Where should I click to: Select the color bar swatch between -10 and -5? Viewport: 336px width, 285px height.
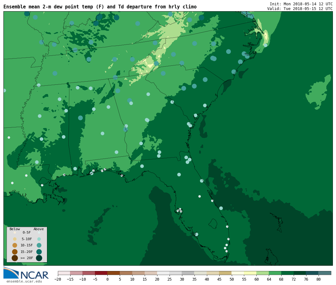click(x=89, y=273)
